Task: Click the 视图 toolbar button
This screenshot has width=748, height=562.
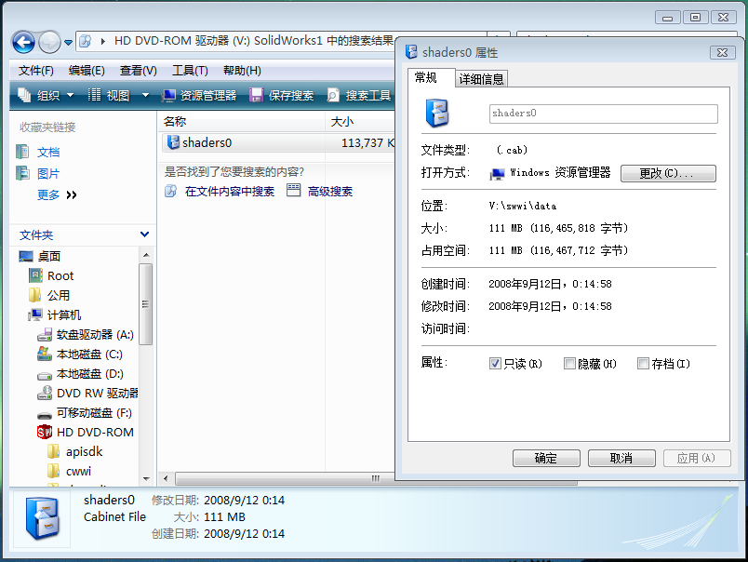Action: [x=109, y=96]
